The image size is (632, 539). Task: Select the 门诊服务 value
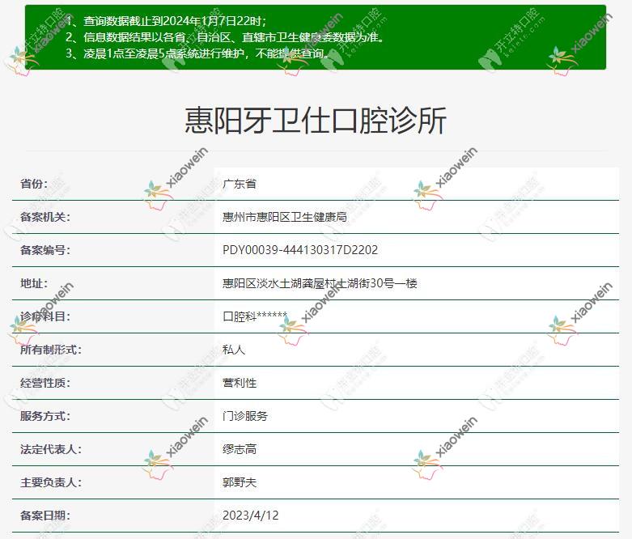tap(245, 416)
